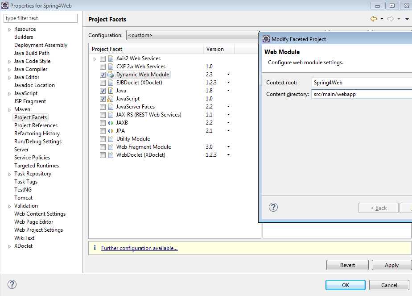
Task: Click help icon in Modify Faceted Project dialog
Action: tap(273, 207)
